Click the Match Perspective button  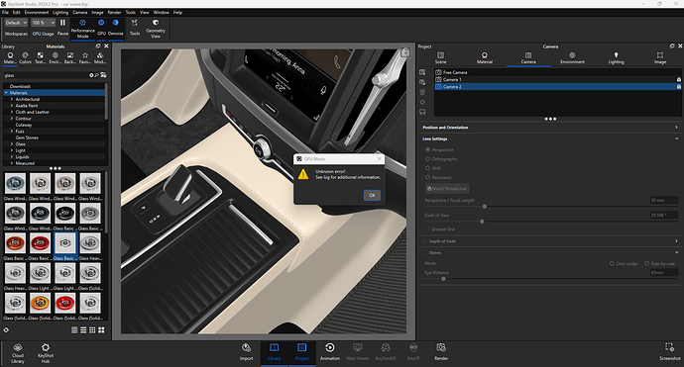point(447,189)
